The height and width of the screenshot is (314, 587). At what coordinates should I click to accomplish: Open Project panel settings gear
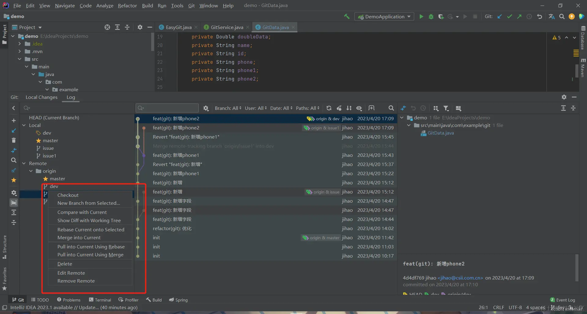[140, 27]
